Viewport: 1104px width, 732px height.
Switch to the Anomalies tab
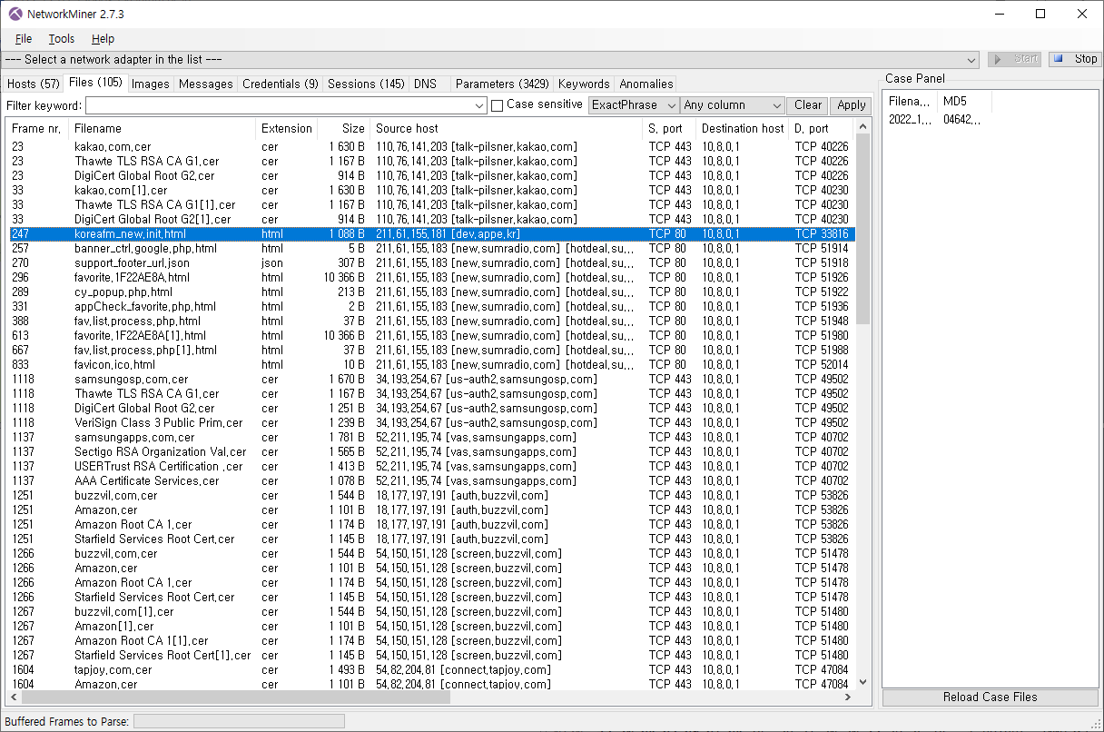pos(646,84)
